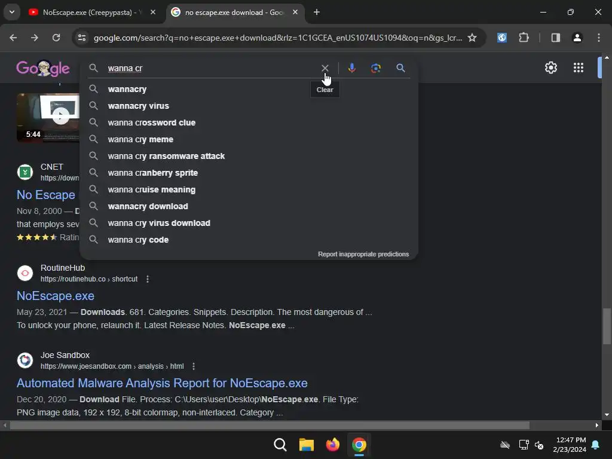612x459 pixels.
Task: Open Google Lens image search
Action: 376,68
